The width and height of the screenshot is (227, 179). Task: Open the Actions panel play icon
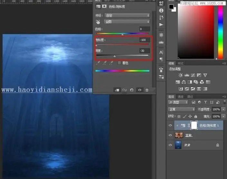[161, 25]
